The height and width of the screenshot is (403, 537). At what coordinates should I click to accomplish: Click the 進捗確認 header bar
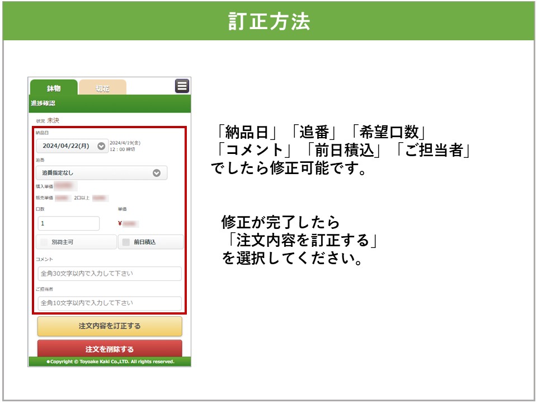pyautogui.click(x=110, y=104)
